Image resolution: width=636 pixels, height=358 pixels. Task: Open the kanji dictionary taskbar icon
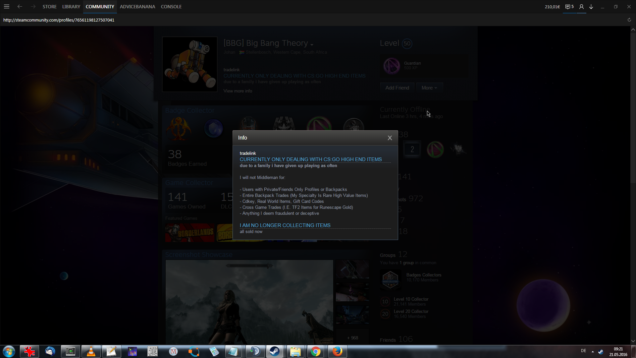tap(153, 351)
